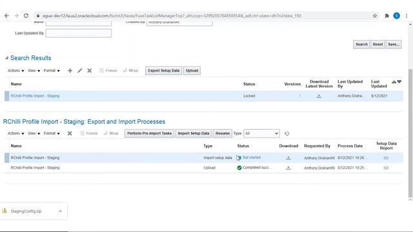Click the address bar URL

[172, 15]
